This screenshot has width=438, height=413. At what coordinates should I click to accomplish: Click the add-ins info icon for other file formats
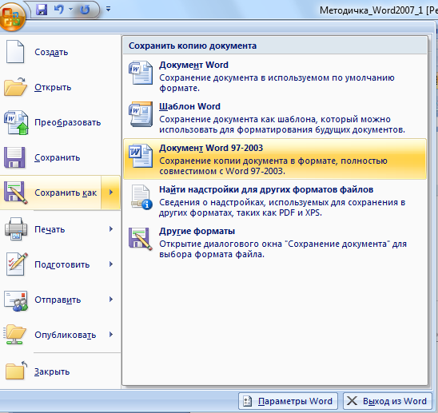point(141,197)
